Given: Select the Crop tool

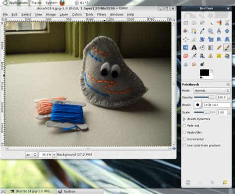Looking at the screenshot, I should point(194,39).
